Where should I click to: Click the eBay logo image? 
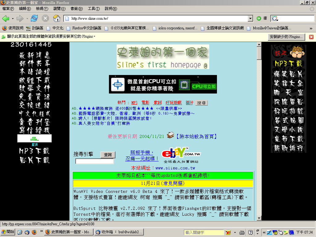[x=181, y=155]
